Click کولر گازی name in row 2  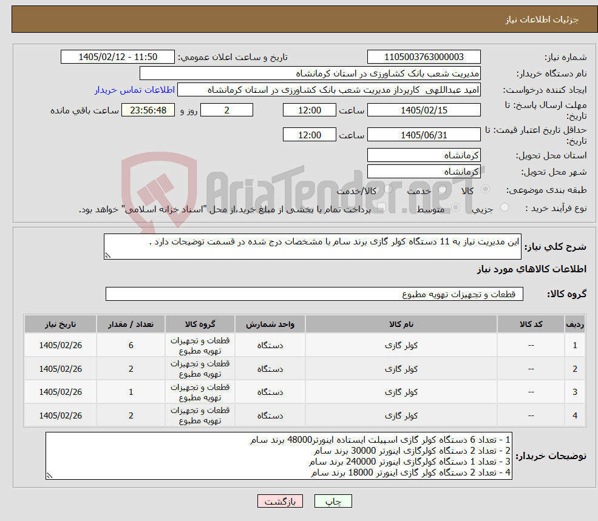click(x=401, y=369)
